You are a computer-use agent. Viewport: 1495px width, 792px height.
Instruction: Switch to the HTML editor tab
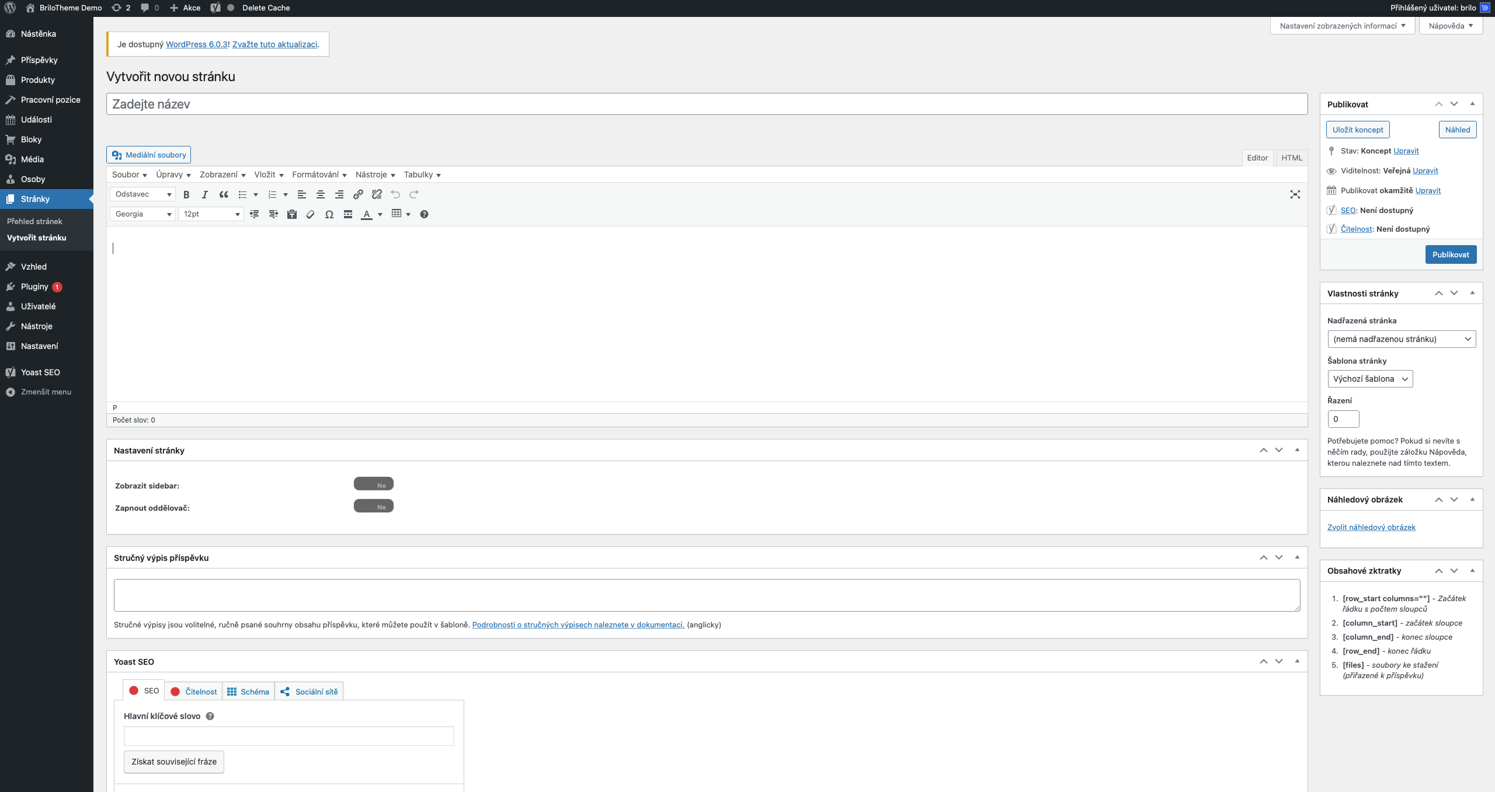point(1291,158)
